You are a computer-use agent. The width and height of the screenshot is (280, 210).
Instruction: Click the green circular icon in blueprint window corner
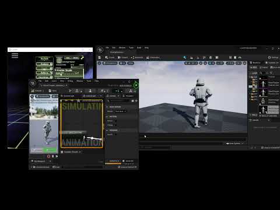[136, 85]
